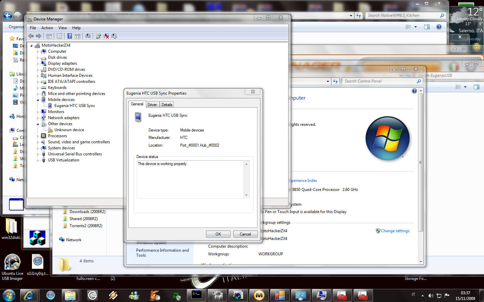Image resolution: width=484 pixels, height=302 pixels.
Task: Click Scan for hardware changes icon
Action: tap(88, 36)
